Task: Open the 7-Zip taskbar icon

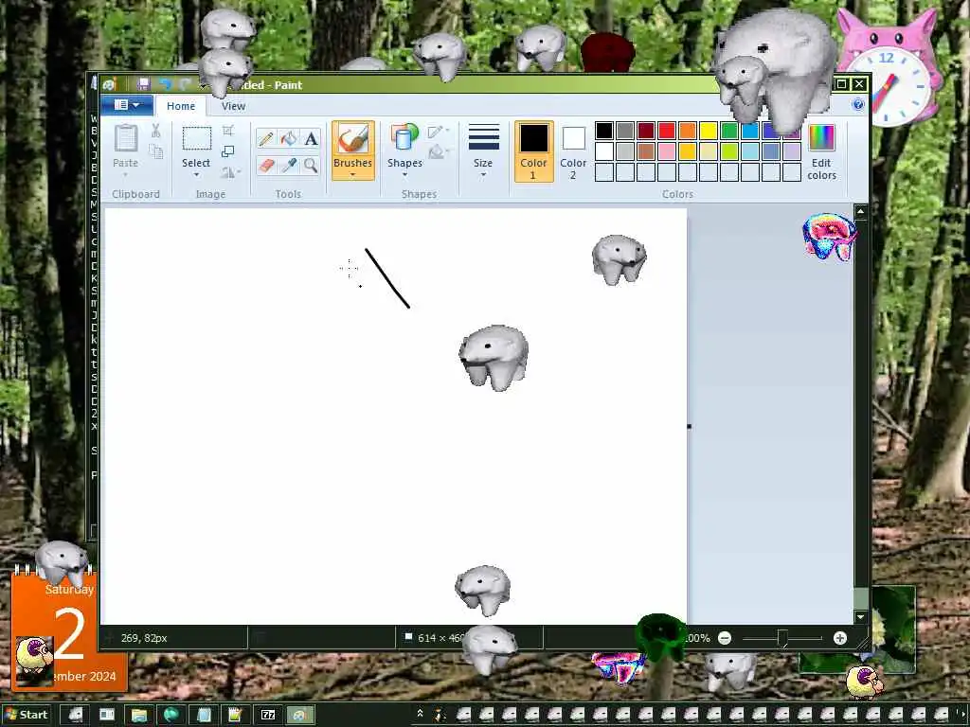Action: point(268,715)
